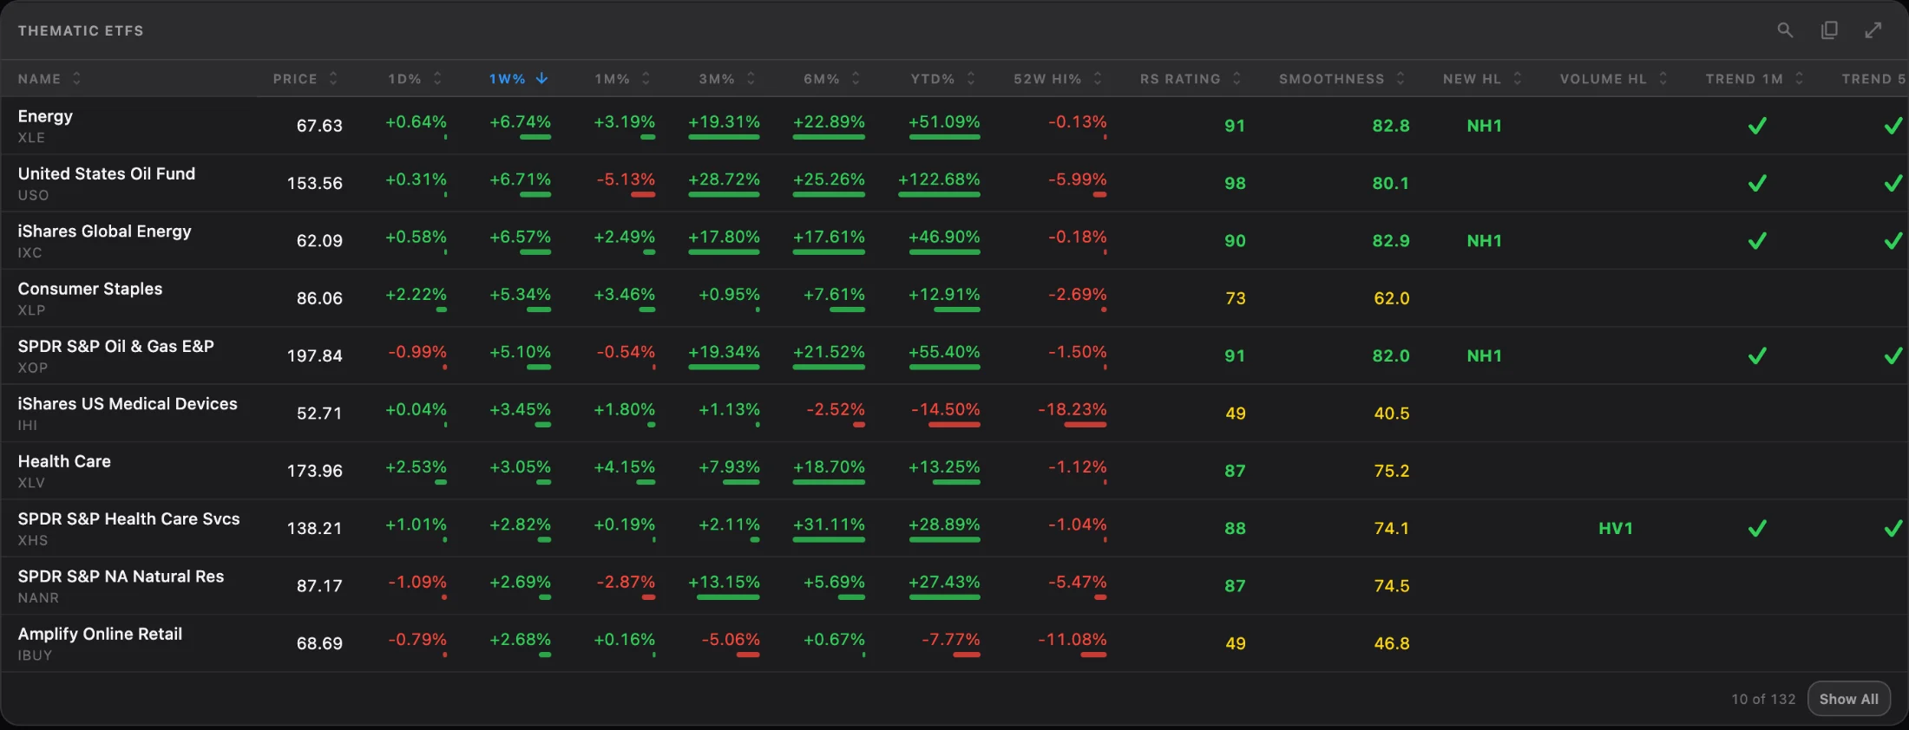1909x730 pixels.
Task: Select SPDR S&P Oil & Gas E&P name
Action: click(116, 346)
